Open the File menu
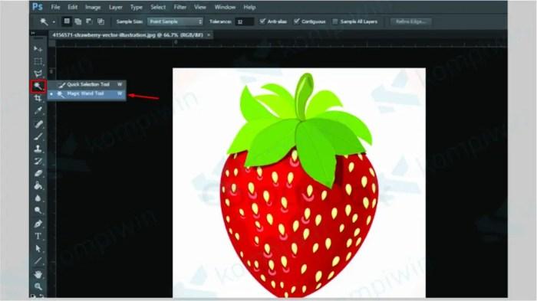This screenshot has width=537, height=301. tap(55, 7)
